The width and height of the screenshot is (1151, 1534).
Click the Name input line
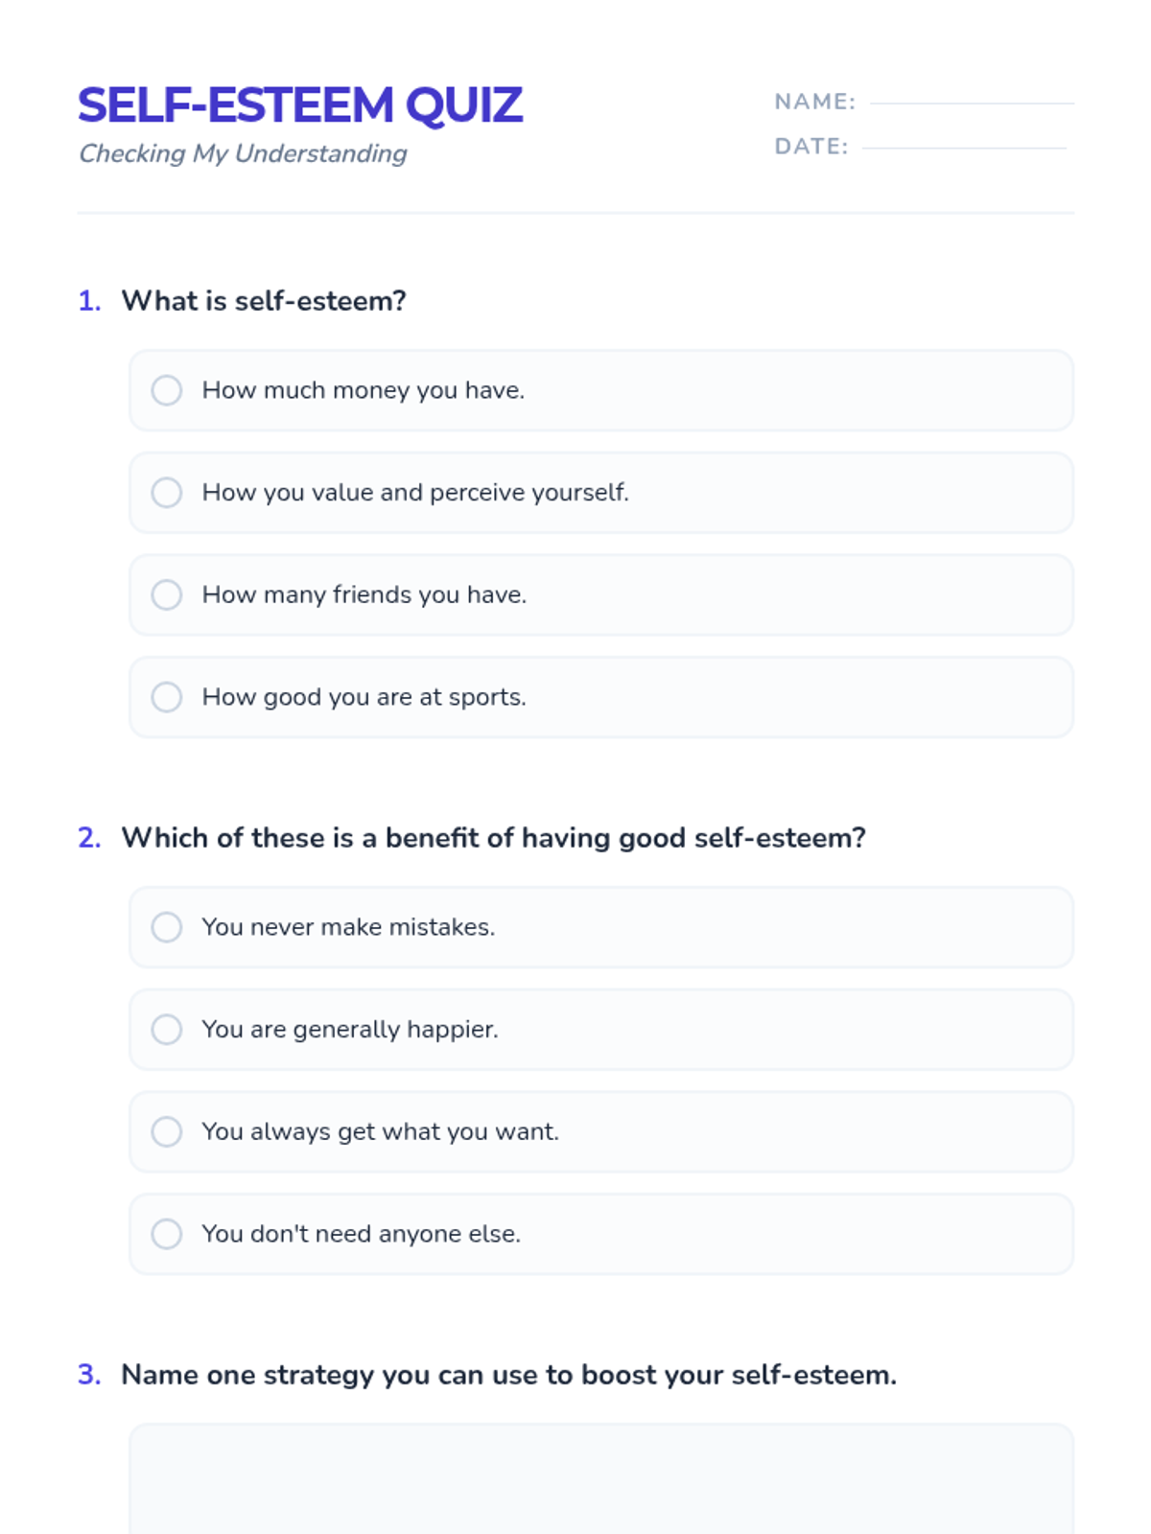(971, 101)
